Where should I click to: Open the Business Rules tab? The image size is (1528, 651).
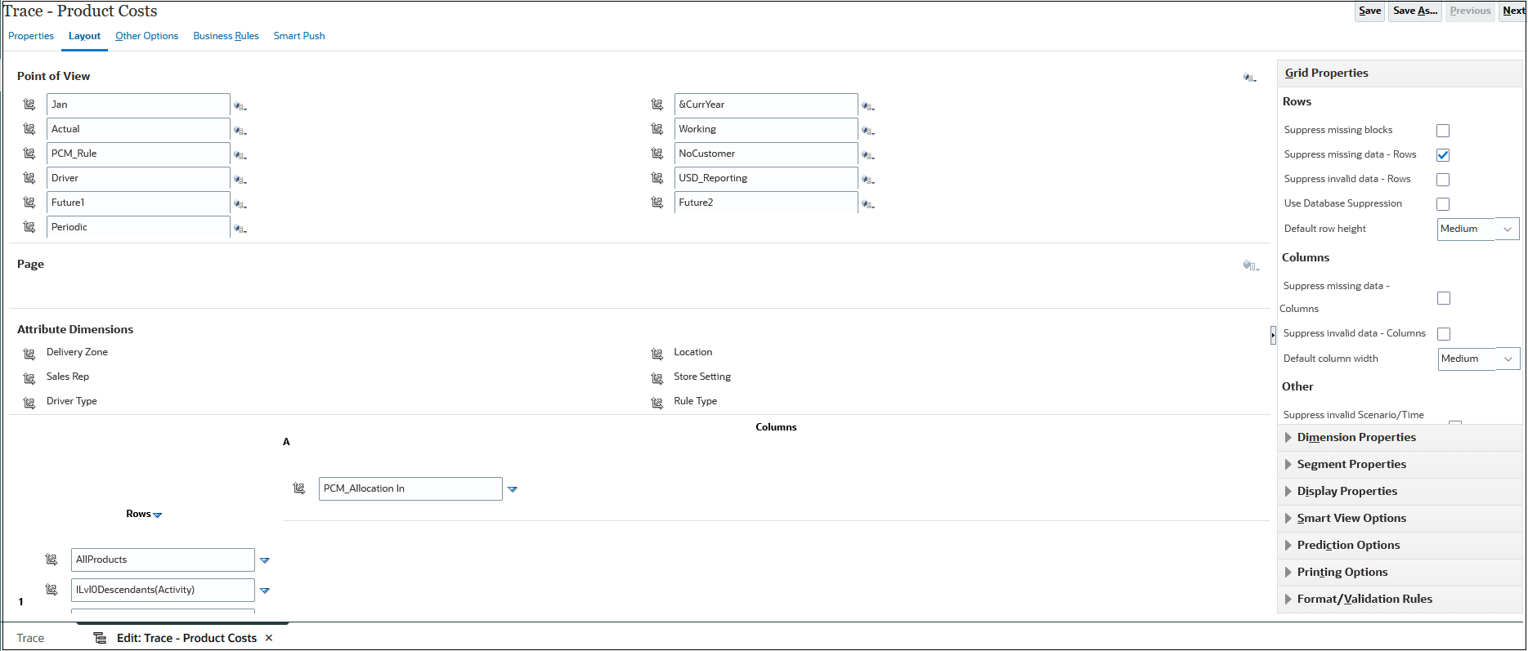coord(226,36)
